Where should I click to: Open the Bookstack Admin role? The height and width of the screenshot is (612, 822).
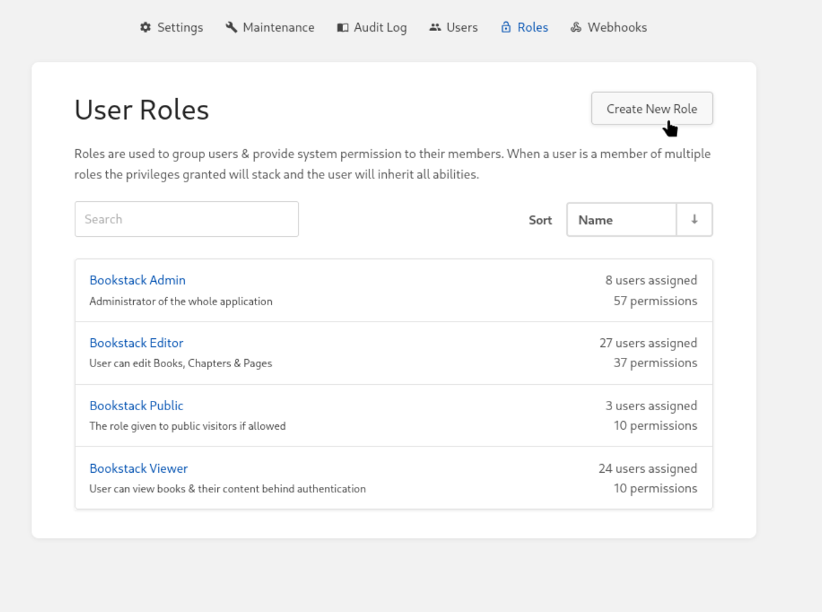click(137, 280)
